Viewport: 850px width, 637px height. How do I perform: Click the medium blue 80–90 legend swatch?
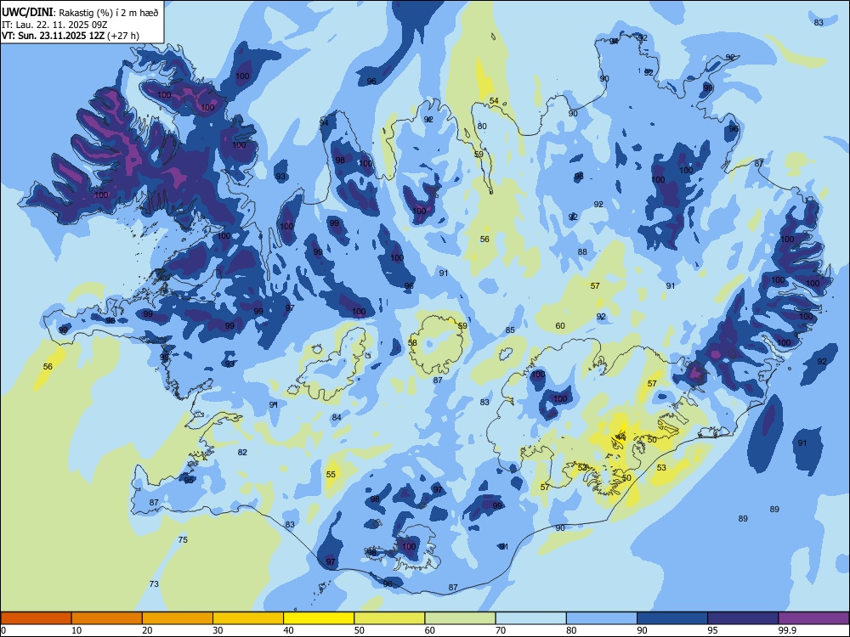(x=602, y=618)
